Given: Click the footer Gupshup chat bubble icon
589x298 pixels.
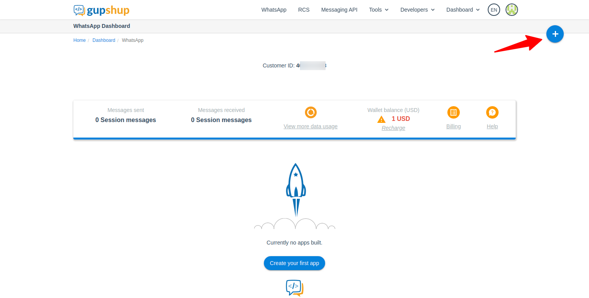Looking at the screenshot, I should (x=294, y=288).
